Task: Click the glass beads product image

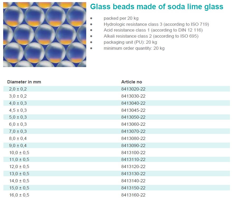Action: point(45,34)
